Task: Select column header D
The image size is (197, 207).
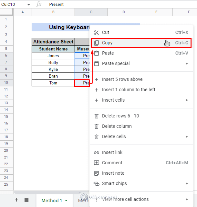Action: [x=124, y=12]
